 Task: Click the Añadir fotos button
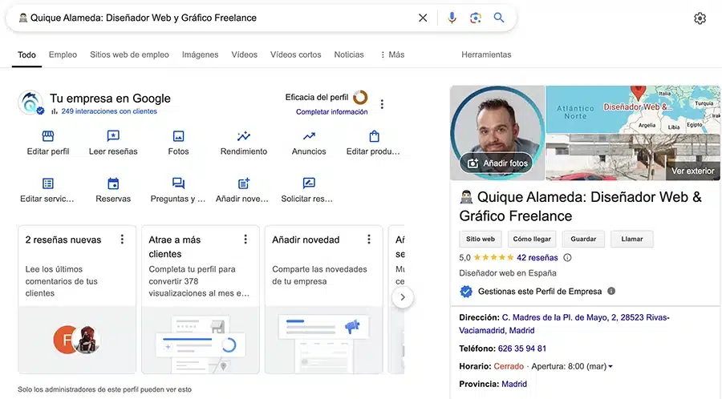coord(497,163)
